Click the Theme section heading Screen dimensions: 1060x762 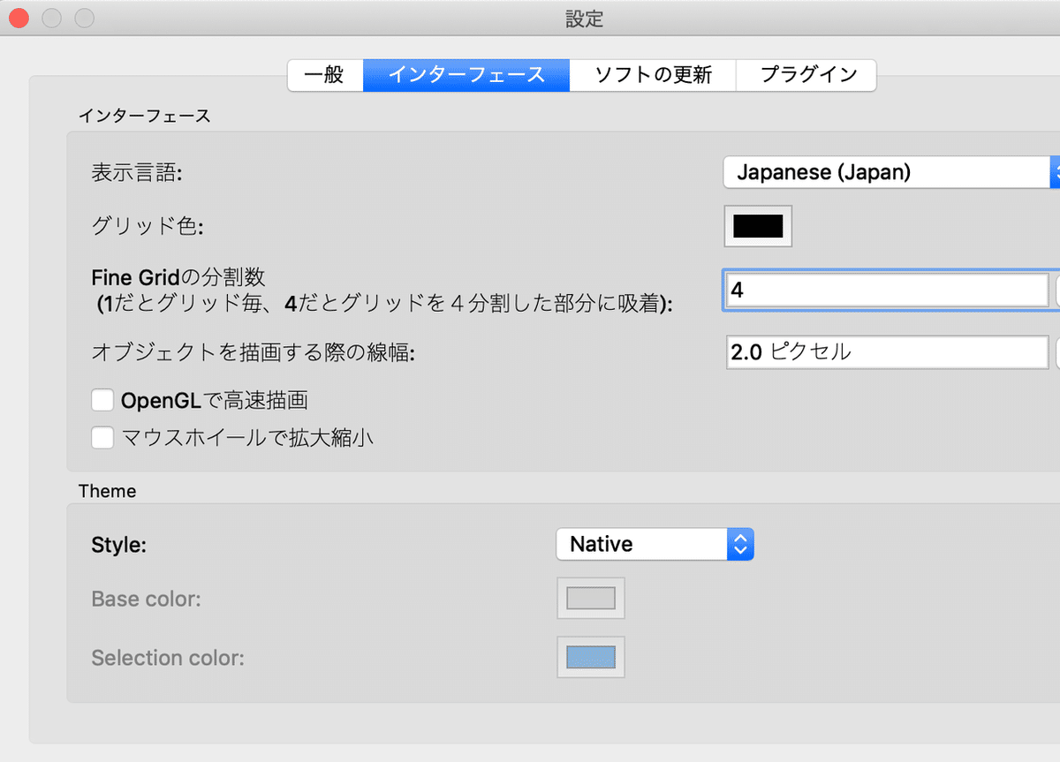(x=107, y=491)
